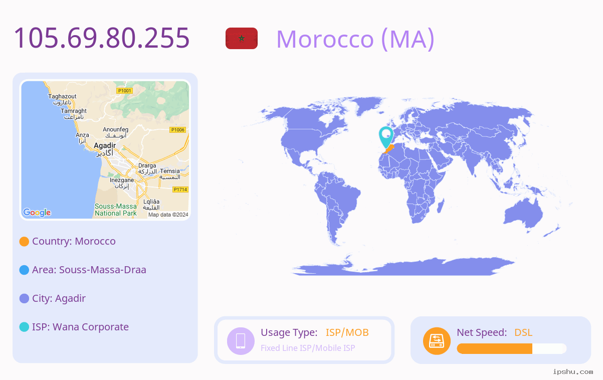Screen dimensions: 603x380
Task: Click the orange Country bullet dot
Action: point(24,241)
